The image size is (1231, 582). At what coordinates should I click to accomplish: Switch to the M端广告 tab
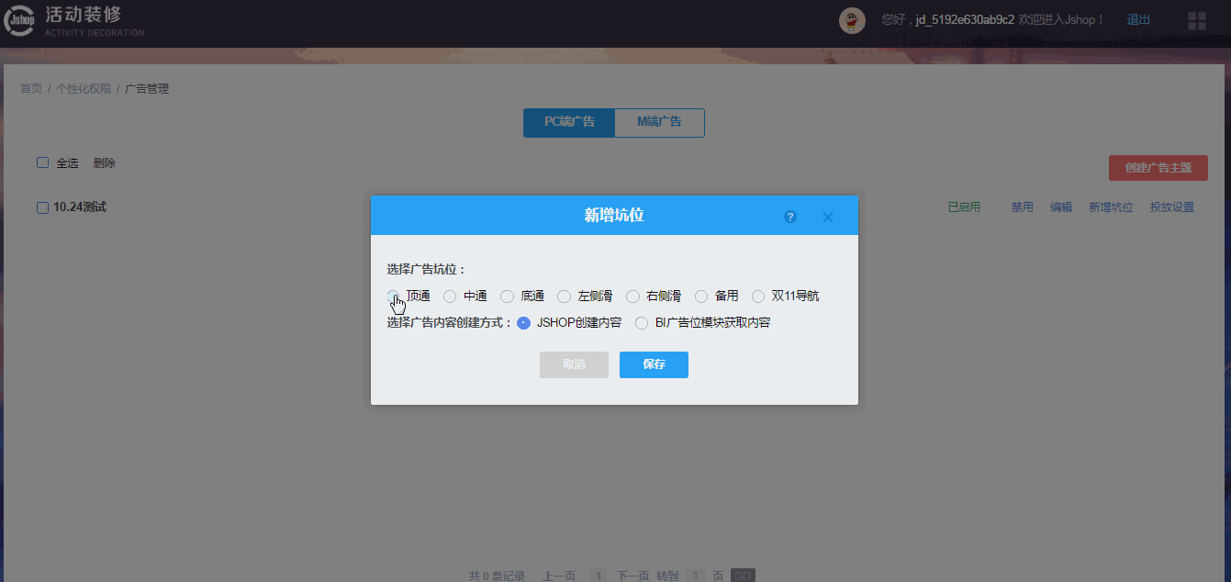(x=659, y=122)
